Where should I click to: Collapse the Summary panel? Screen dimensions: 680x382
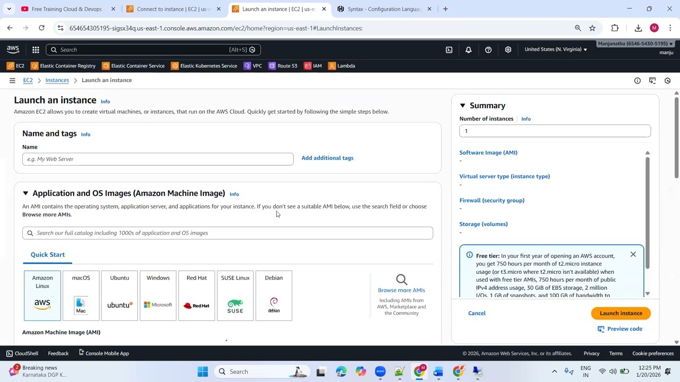pyautogui.click(x=462, y=106)
